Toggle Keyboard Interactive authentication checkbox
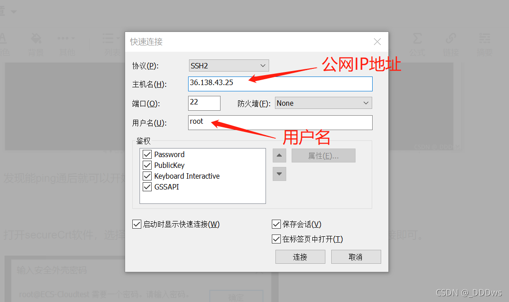The height and width of the screenshot is (302, 509). click(x=147, y=176)
